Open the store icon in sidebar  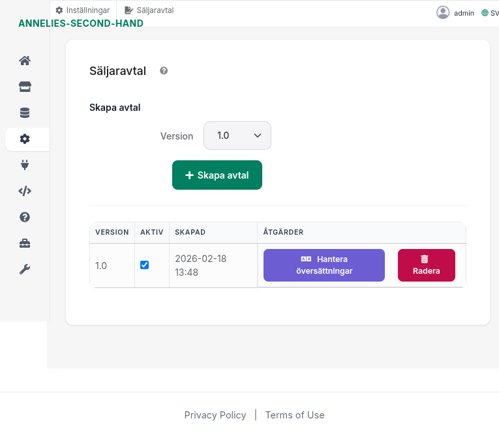tap(25, 87)
